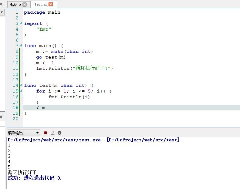Collapse func test fold marker on line 14

[21, 85]
